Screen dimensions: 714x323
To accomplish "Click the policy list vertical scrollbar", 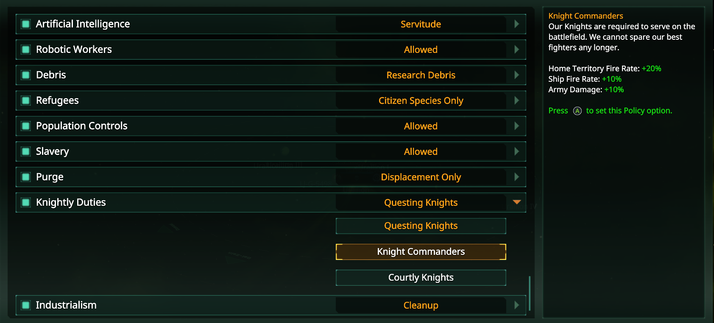I will point(530,293).
